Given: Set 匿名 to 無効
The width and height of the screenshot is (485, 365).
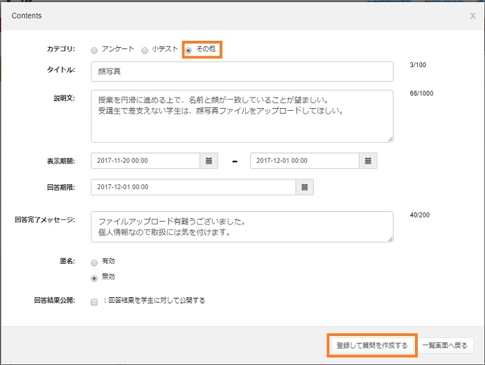Looking at the screenshot, I should 94,278.
